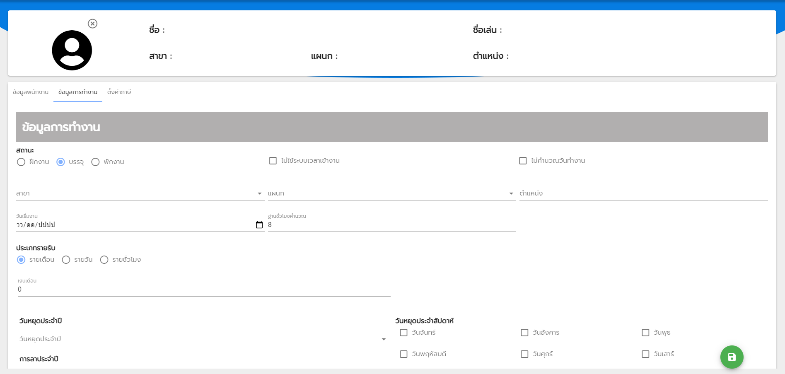This screenshot has height=374, width=785.
Task: Select รายวัน income type
Action: tap(66, 260)
